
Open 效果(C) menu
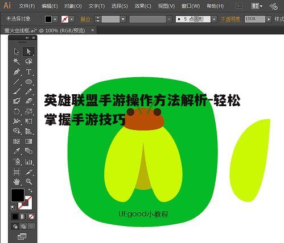tap(143, 6)
